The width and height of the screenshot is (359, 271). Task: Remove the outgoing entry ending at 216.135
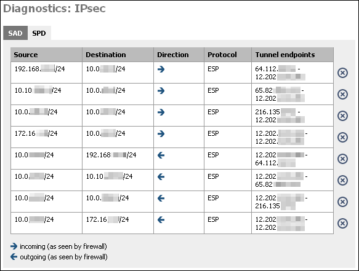point(342,202)
